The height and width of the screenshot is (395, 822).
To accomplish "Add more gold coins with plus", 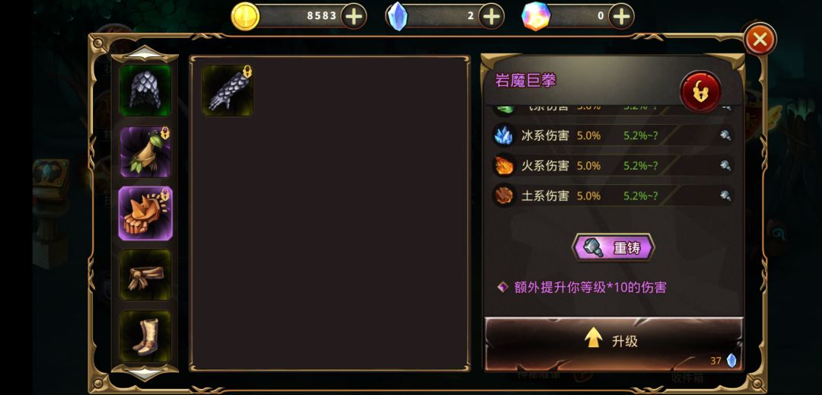I will [355, 16].
